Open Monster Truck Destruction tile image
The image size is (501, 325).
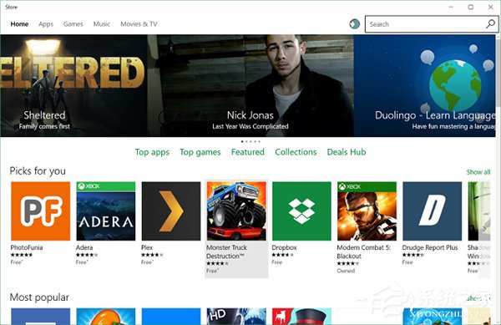[x=236, y=211]
